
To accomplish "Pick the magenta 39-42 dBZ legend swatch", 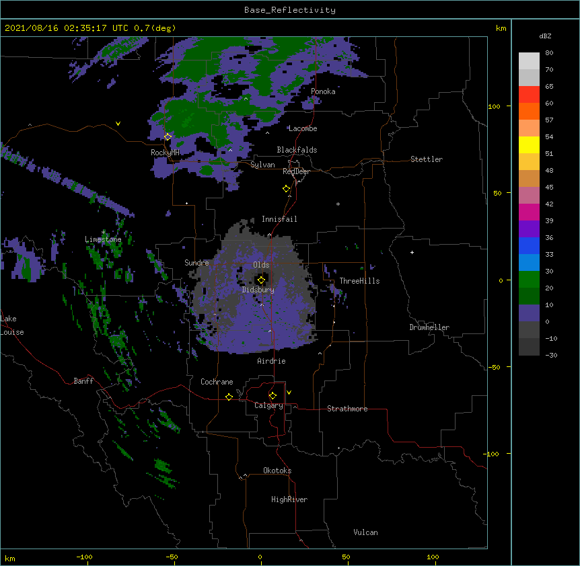I will pos(529,212).
